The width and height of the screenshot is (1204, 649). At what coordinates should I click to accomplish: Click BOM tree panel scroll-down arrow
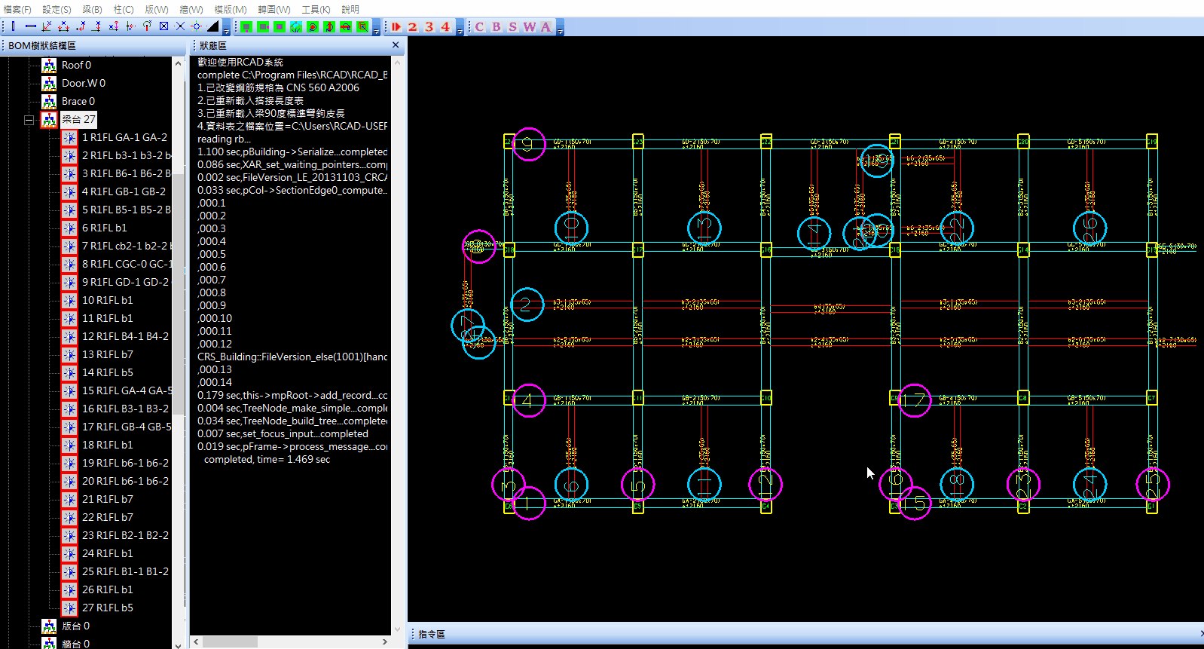[x=179, y=644]
